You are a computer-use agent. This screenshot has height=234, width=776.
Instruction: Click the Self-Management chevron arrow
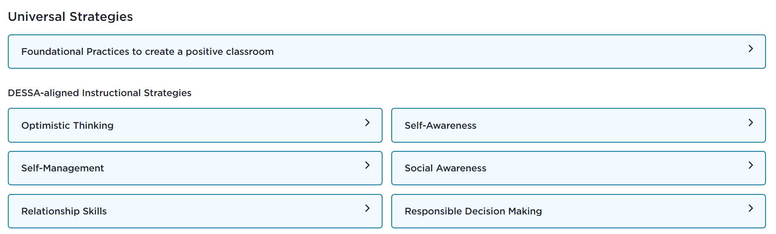coord(367,165)
